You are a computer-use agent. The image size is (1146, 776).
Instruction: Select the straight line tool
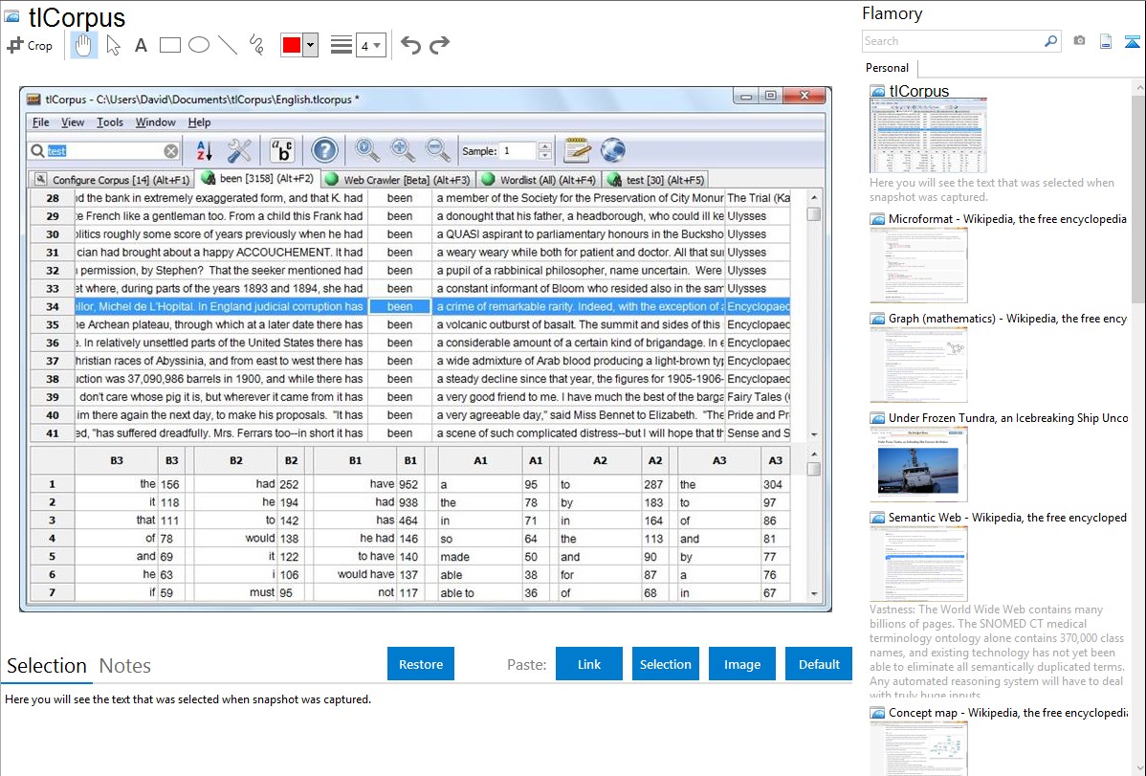228,45
